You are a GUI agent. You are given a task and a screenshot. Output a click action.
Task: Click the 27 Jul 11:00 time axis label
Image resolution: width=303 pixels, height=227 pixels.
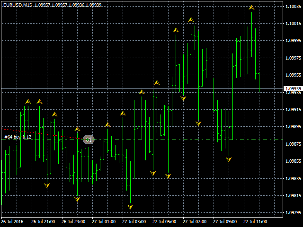[255, 221]
